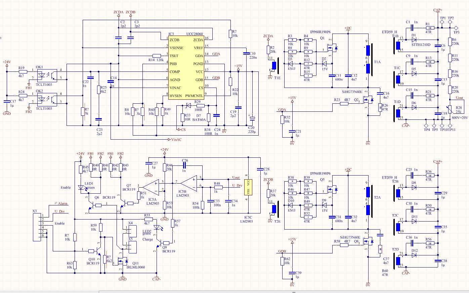Select the D3 ES1J diode
Viewport: 469px width, 293px height.
coord(291,64)
